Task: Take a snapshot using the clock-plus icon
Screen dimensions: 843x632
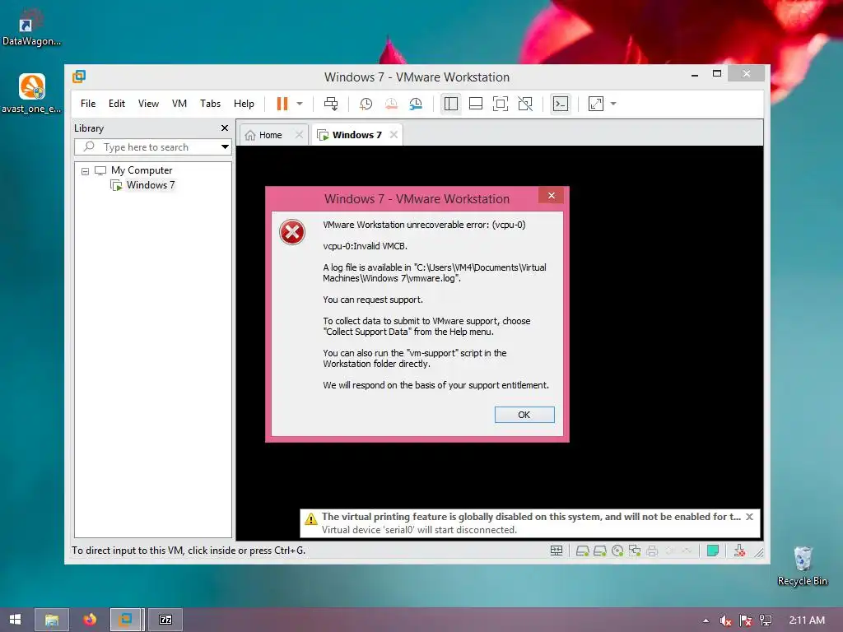Action: [366, 104]
